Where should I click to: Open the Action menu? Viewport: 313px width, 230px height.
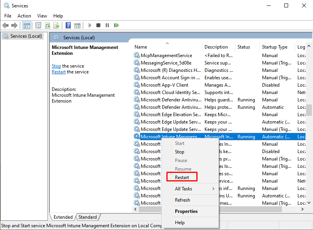click(24, 16)
